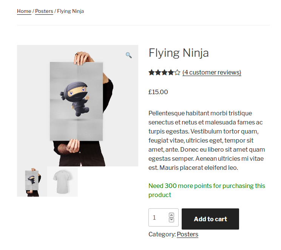
Task: Click the empty fifth rating star
Action: tap(177, 72)
